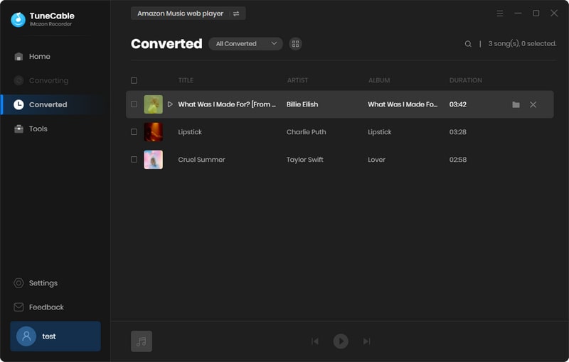Expand the All Converted dropdown
This screenshot has width=569, height=362.
(x=245, y=44)
